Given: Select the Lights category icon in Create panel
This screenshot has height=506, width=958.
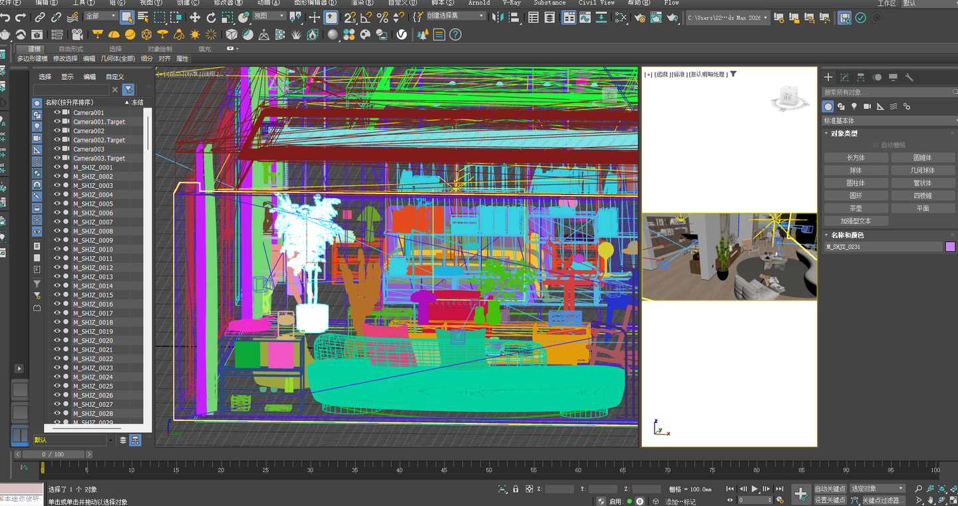Looking at the screenshot, I should [854, 106].
